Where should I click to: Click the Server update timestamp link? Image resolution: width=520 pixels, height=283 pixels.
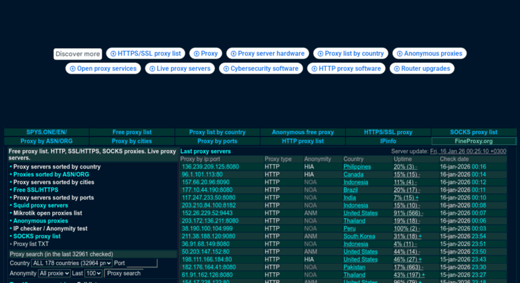point(468,151)
